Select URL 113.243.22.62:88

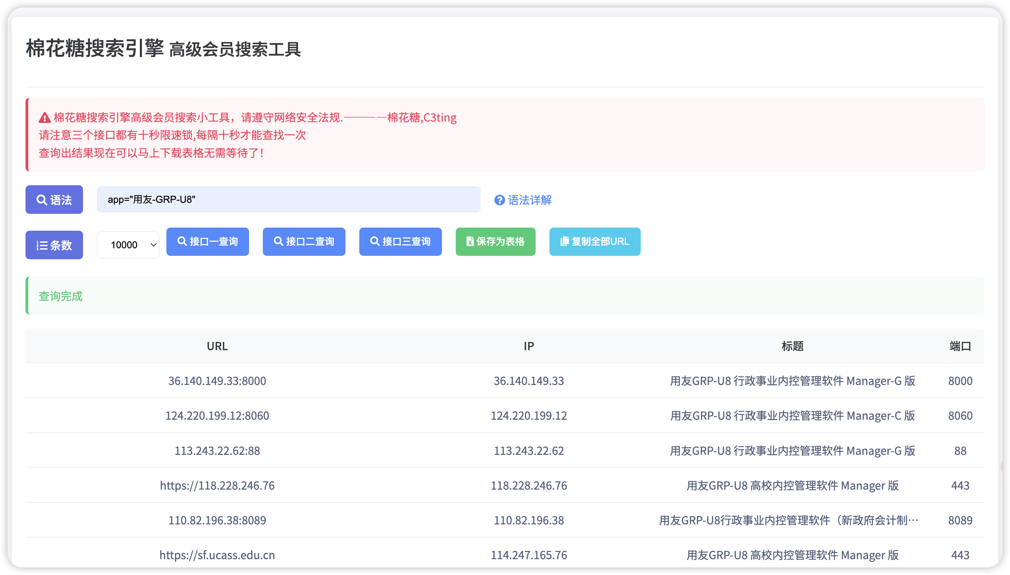[x=217, y=451]
